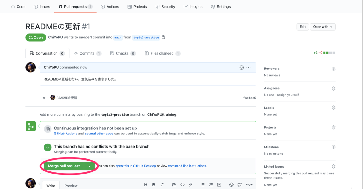Select the Write comment tab
Viewport: 363px width, 189px height.
click(51, 186)
